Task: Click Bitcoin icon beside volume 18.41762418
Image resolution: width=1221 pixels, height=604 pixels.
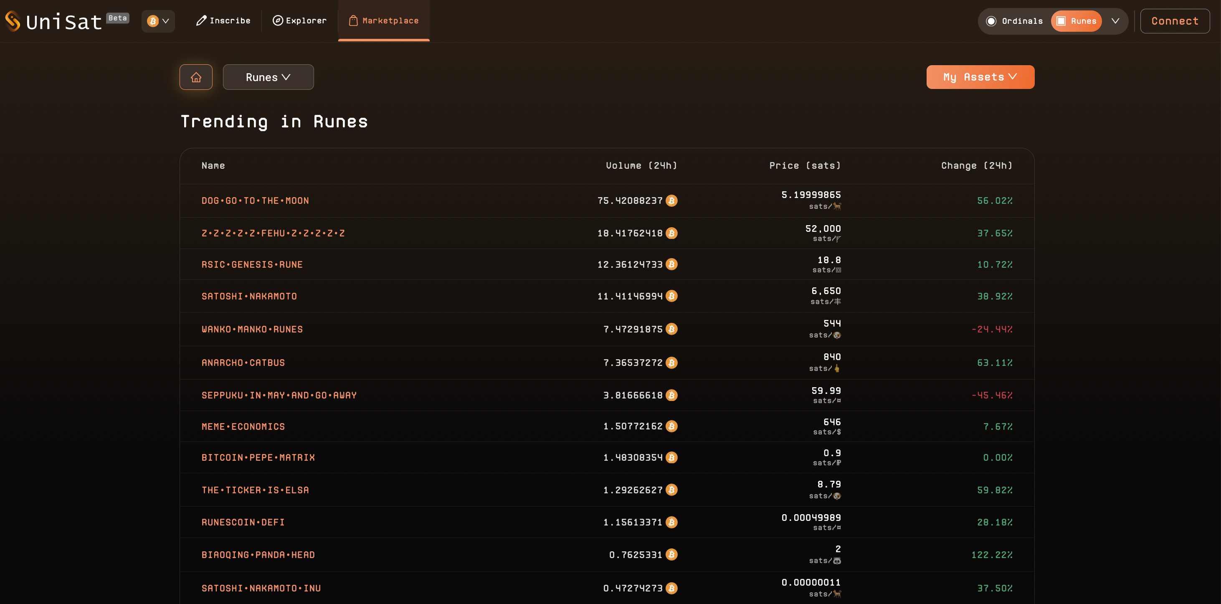Action: pos(671,234)
